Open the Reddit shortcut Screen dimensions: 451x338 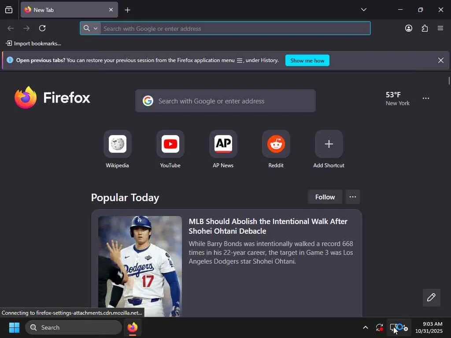coord(276,149)
